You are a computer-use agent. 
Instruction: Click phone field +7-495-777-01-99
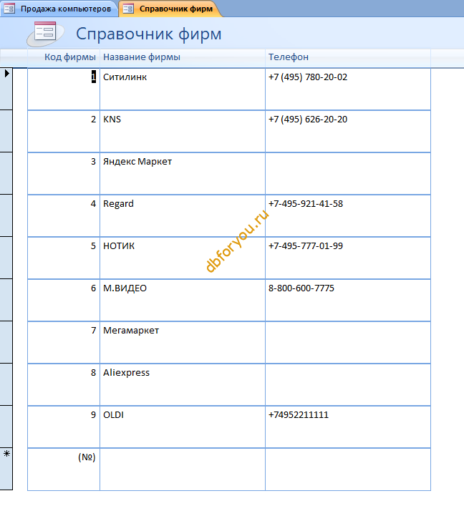pyautogui.click(x=348, y=258)
